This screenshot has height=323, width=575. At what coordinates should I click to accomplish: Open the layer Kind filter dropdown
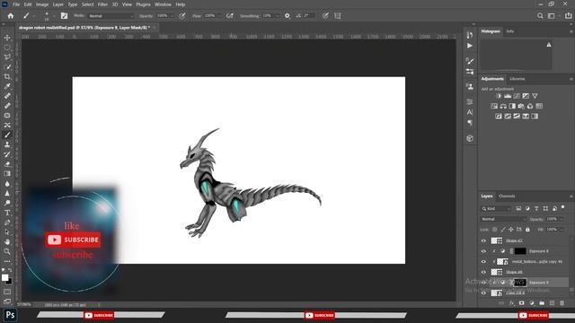(496, 208)
